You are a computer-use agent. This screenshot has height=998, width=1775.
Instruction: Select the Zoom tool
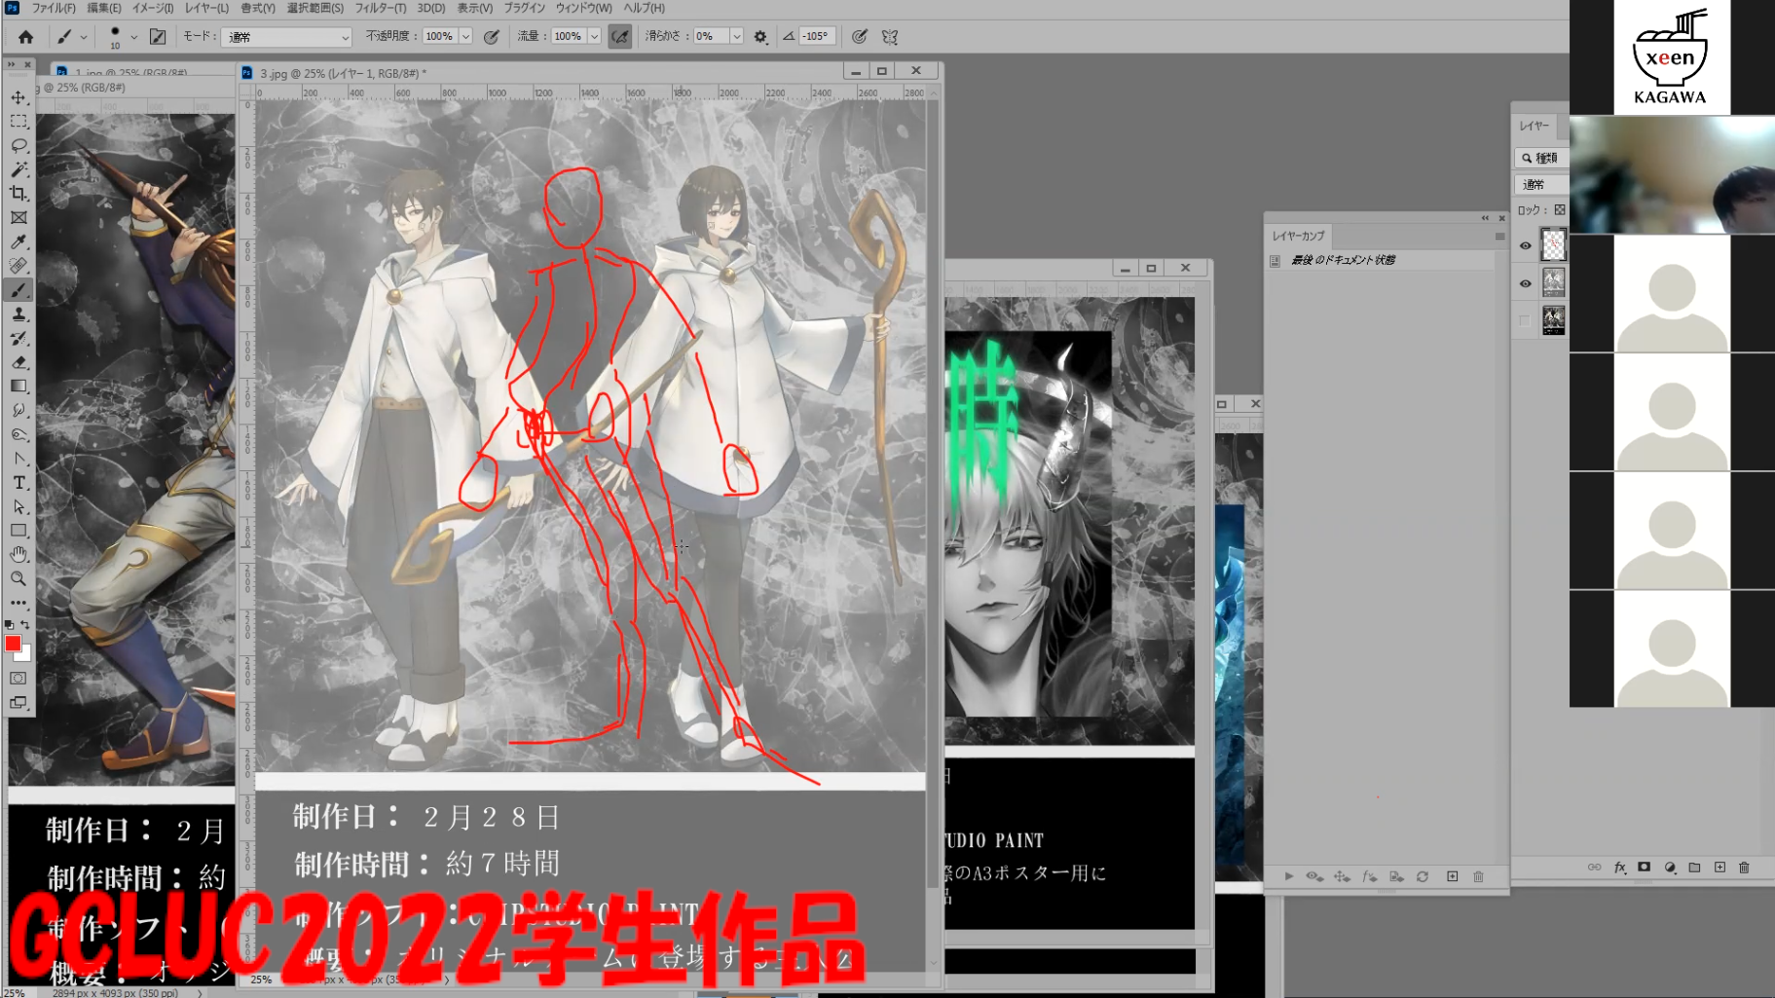pos(18,578)
